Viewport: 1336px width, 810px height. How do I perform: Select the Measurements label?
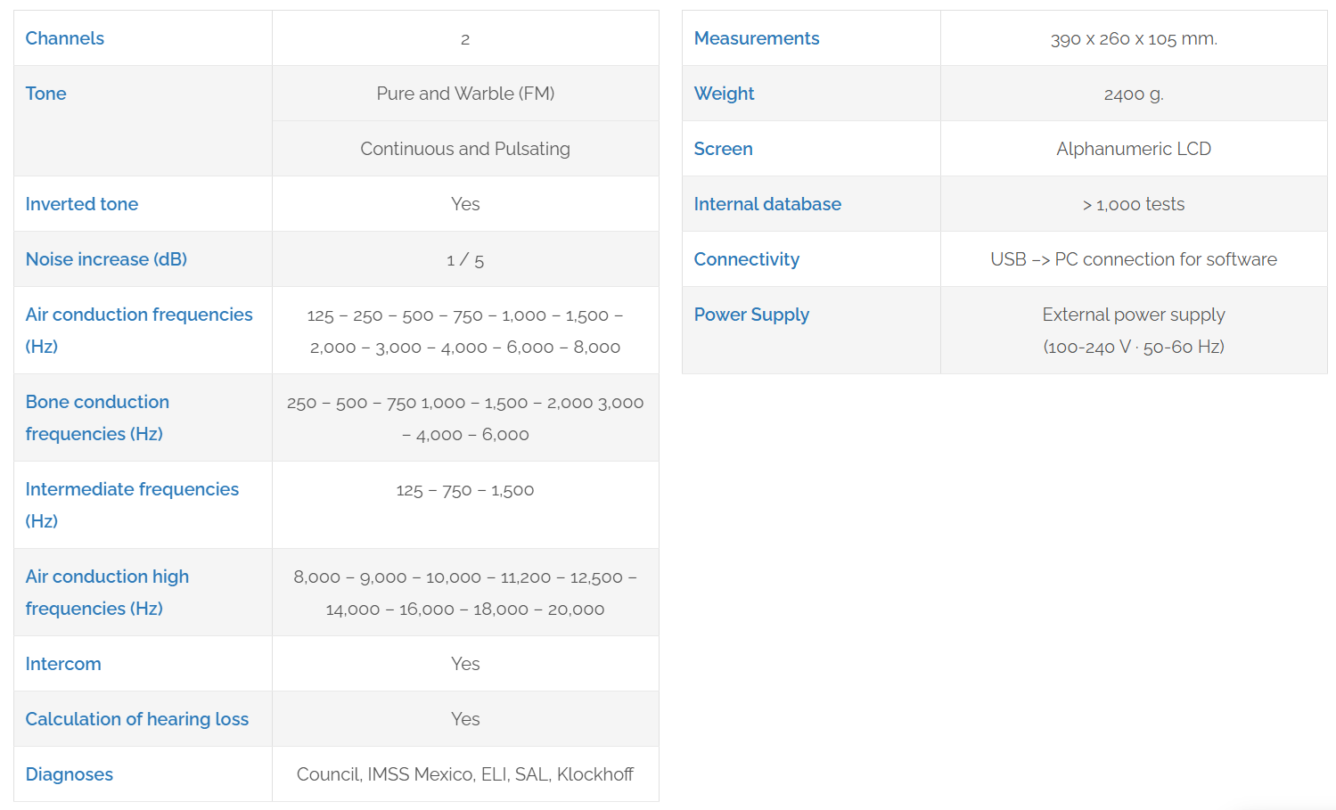click(757, 38)
